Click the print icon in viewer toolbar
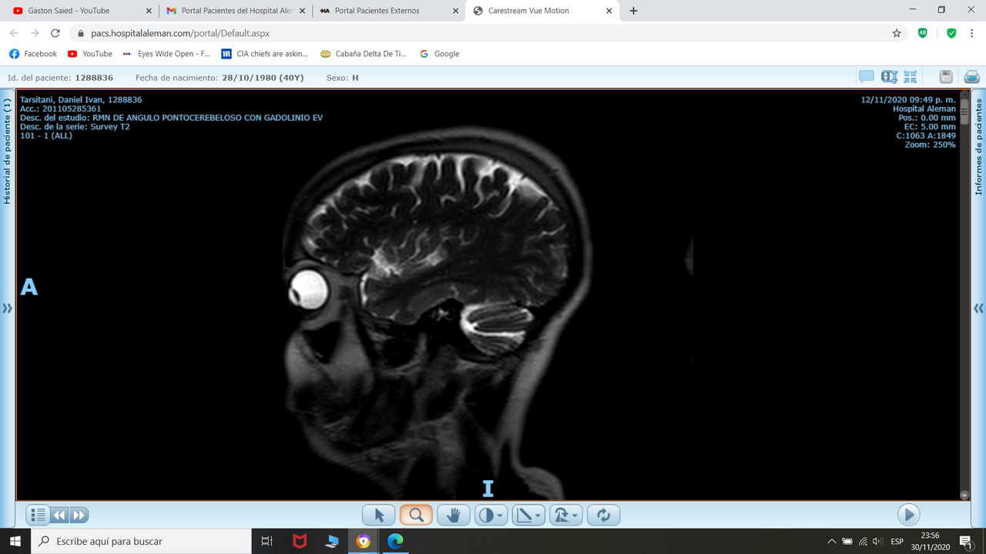 coord(971,77)
